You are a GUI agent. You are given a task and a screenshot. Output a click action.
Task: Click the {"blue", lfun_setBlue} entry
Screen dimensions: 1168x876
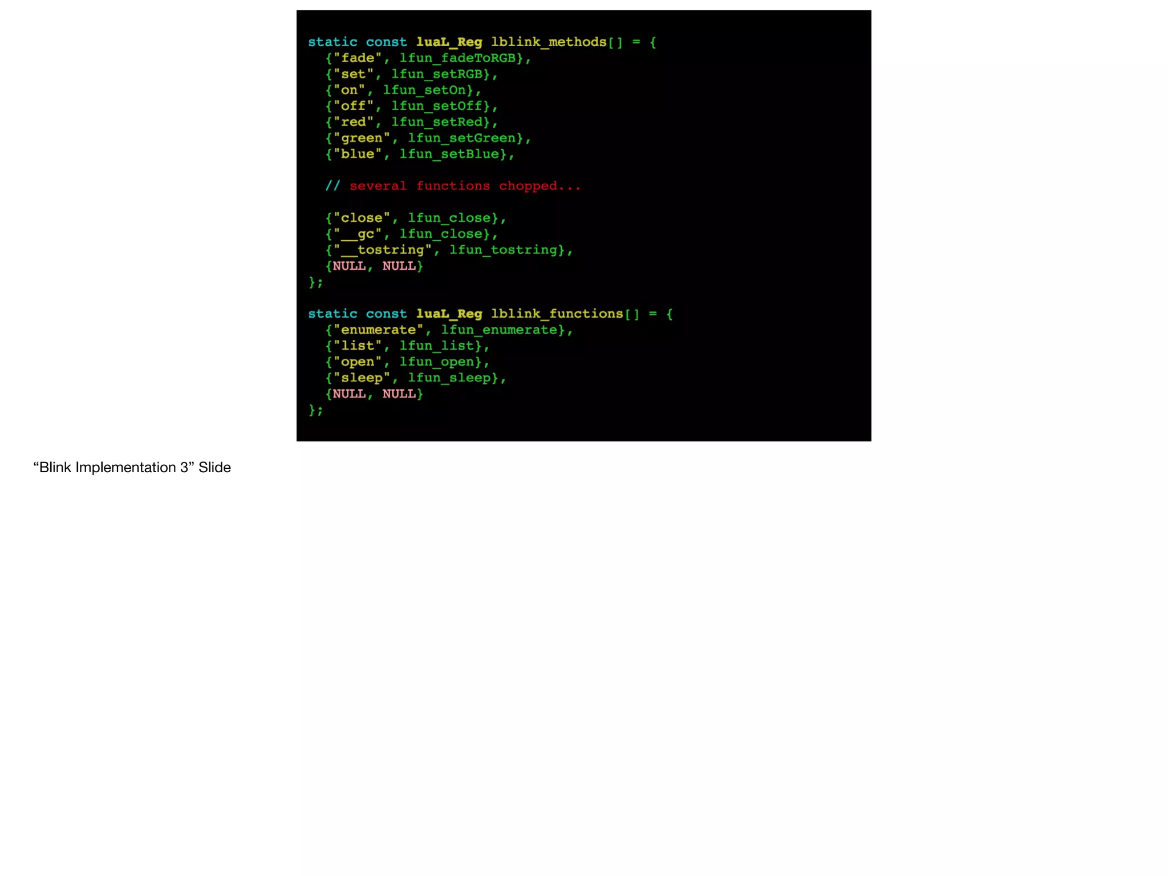coord(420,154)
